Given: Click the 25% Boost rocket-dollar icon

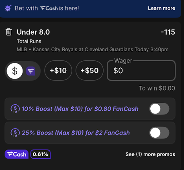Looking at the screenshot, I should (15, 133).
